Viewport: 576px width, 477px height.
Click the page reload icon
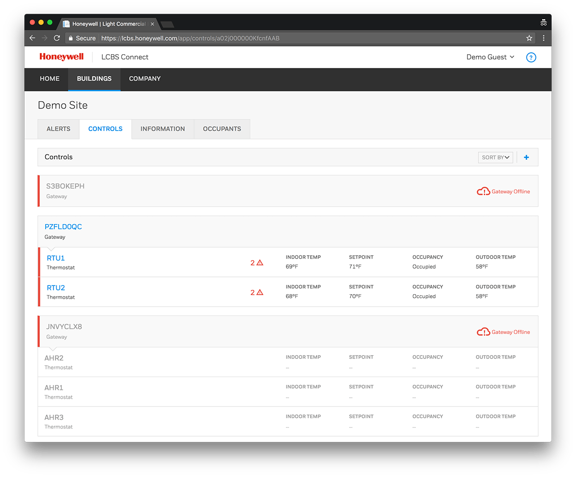(57, 38)
